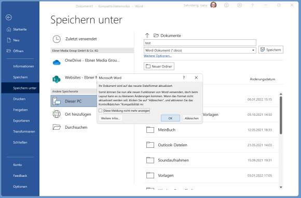Open the MeinBuch folder
Viewport: 301px width, 198px height.
tap(211, 130)
